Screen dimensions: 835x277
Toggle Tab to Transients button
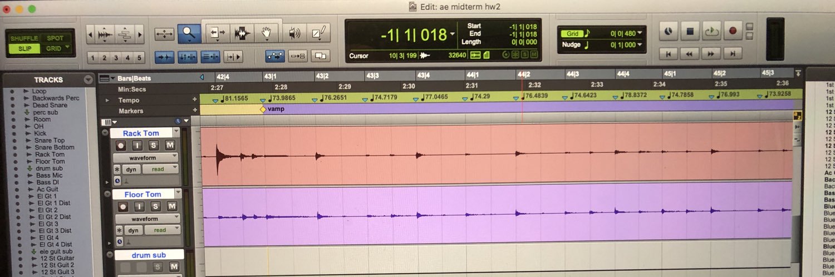tap(164, 57)
